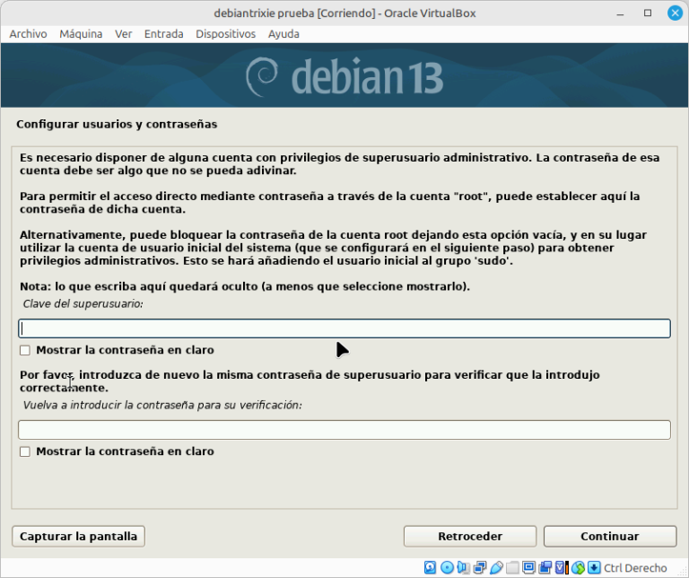Click the mouse integration arrow icon
The height and width of the screenshot is (578, 689).
(x=579, y=567)
